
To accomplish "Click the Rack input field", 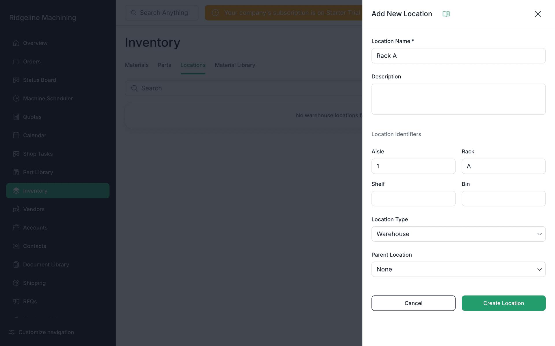I will [x=504, y=166].
